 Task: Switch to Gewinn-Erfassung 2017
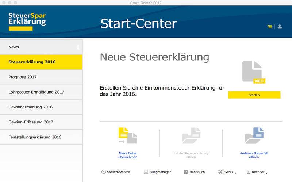click(41, 122)
